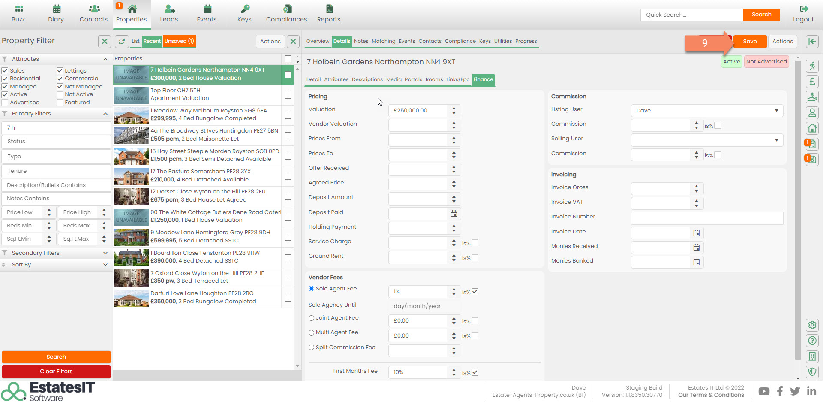
Task: Select the Joint Agent Fee radio button
Action: [x=312, y=318]
